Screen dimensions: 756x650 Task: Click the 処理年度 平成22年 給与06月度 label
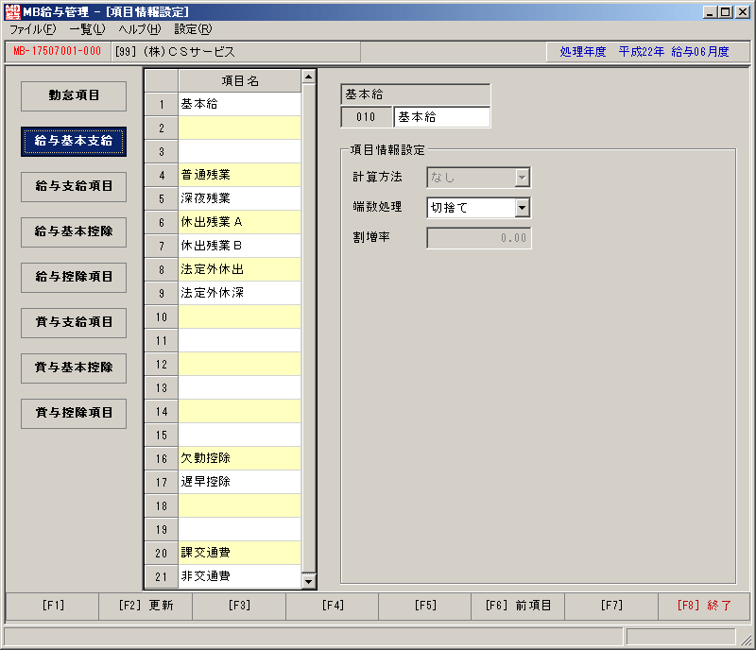click(644, 52)
